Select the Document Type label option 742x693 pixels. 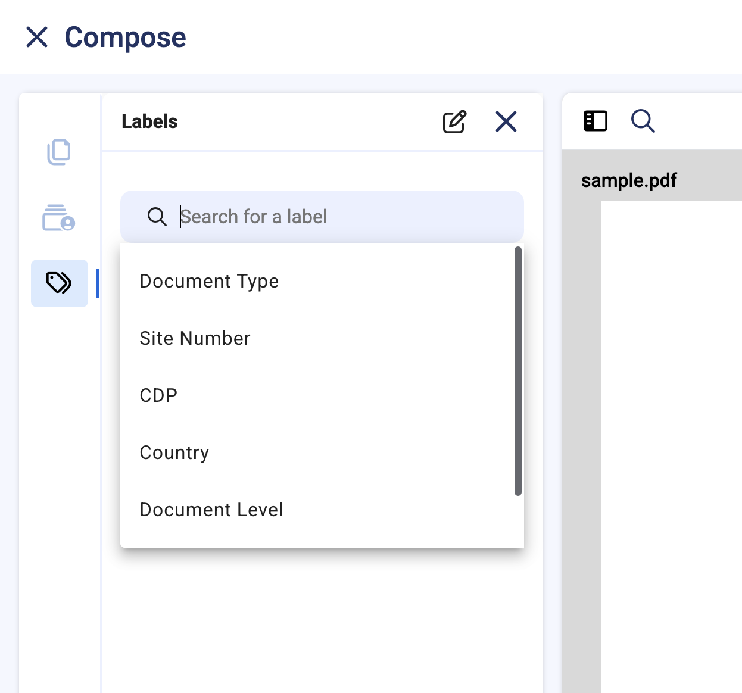(x=209, y=281)
